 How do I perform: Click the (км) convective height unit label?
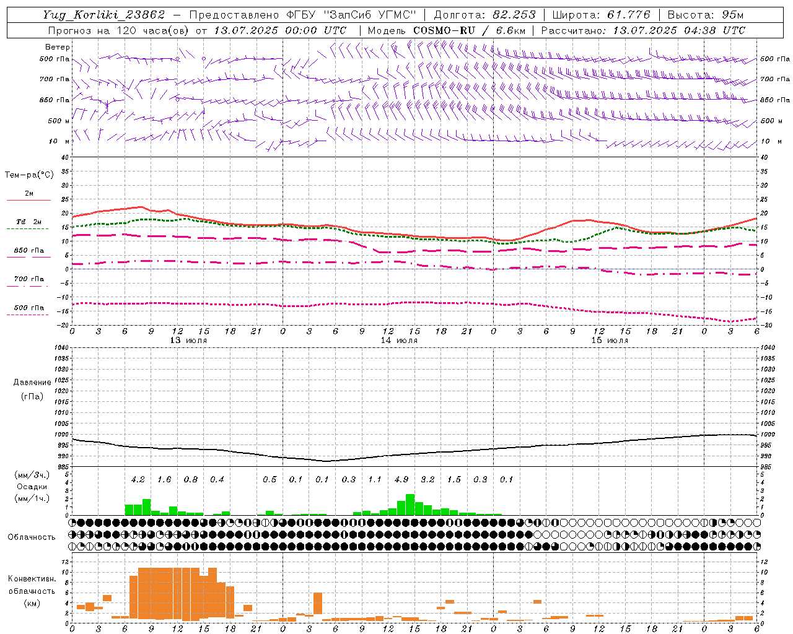pos(32,602)
